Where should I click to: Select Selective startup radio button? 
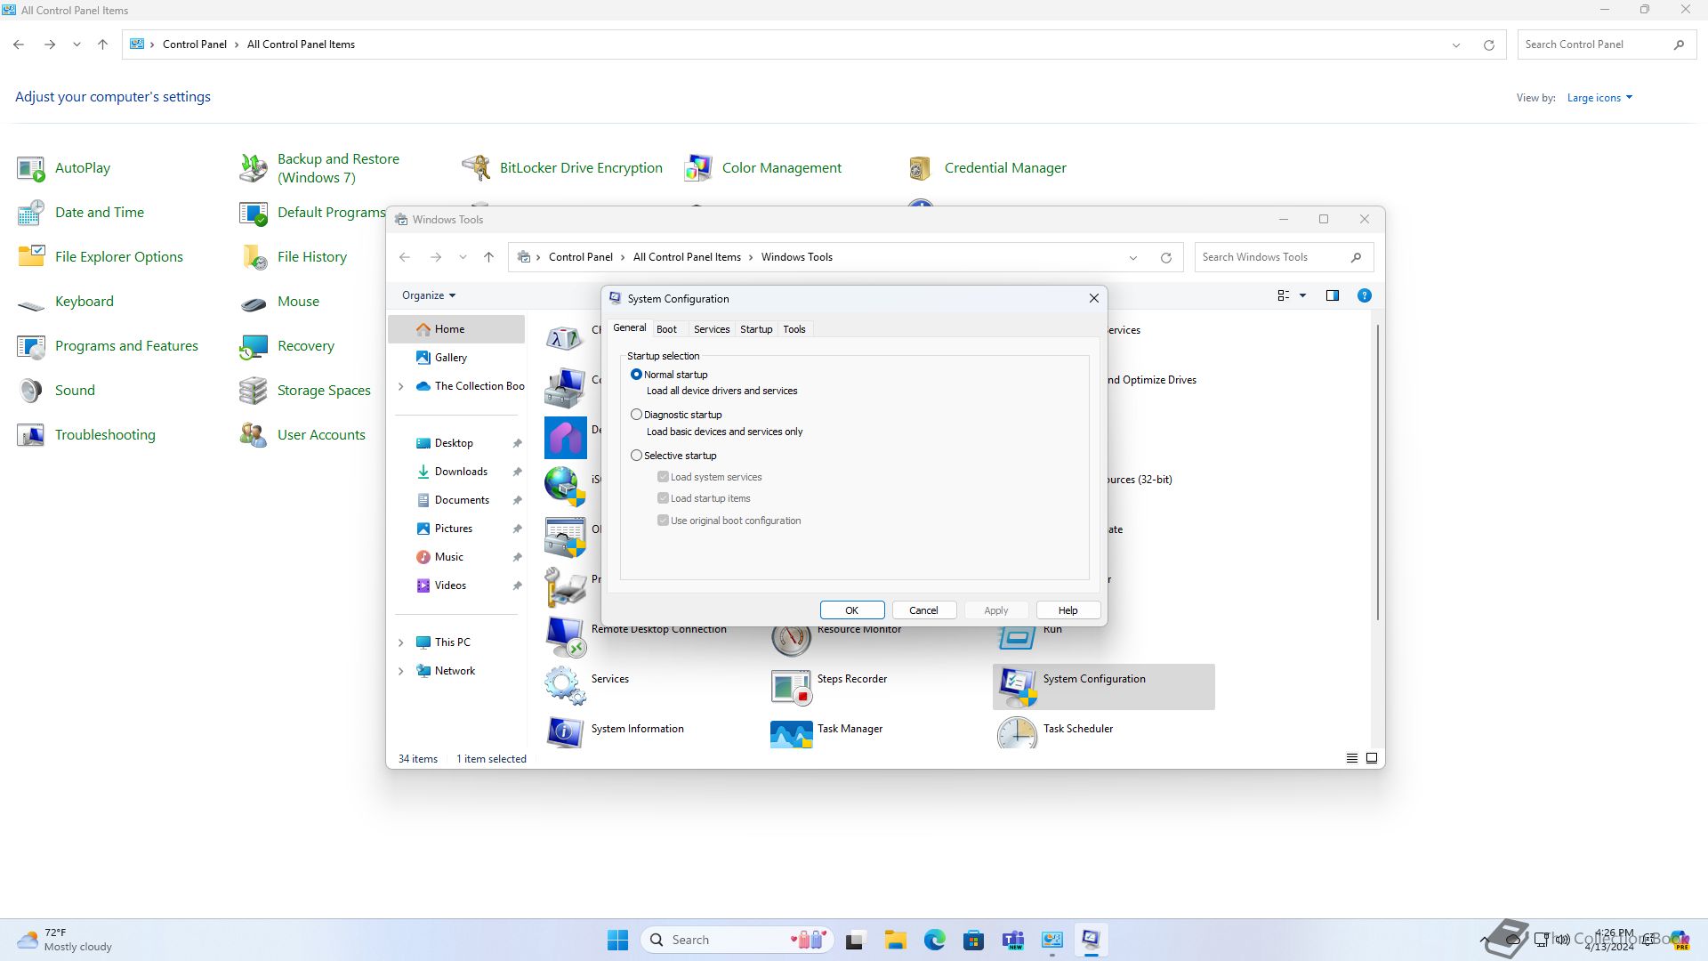(x=636, y=456)
